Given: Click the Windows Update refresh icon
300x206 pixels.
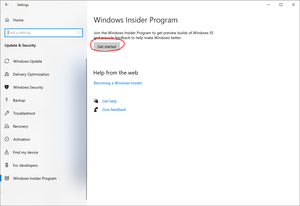Looking at the screenshot, I should click(x=7, y=61).
